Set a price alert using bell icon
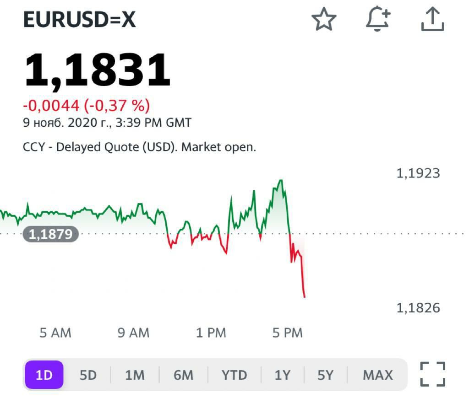Viewport: 469px width, 403px height. tap(378, 20)
